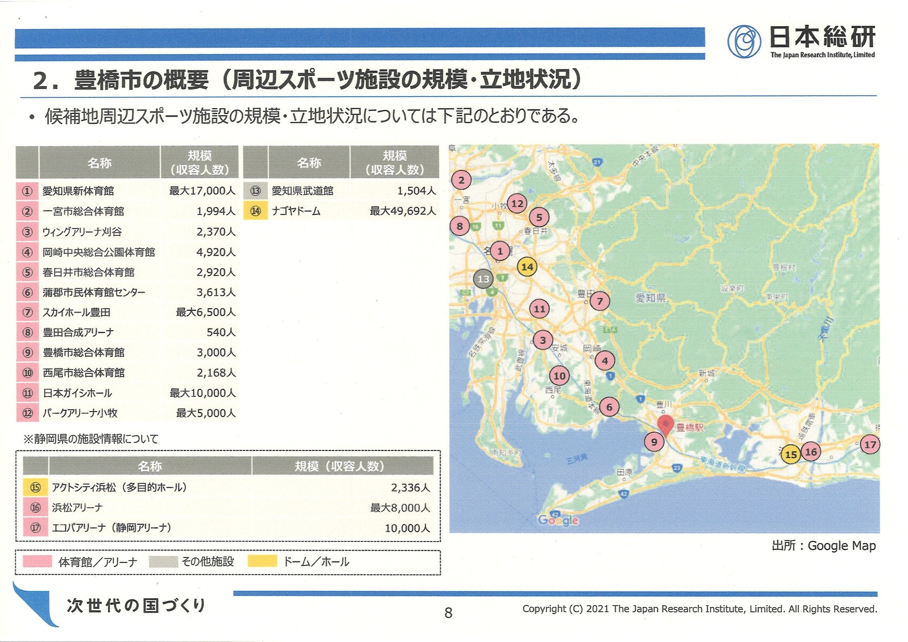The width and height of the screenshot is (908, 642).
Task: Select スカイホール豊田 in the list
Action: pos(77,312)
